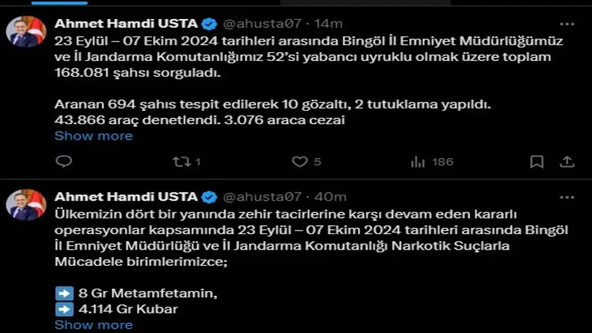Screen dimensions: 592x333
Task: Open profile picture on second tweet
Action: 26,205
